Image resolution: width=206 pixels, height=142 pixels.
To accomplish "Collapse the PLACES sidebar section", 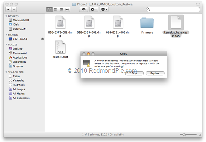I will pos(6,45).
